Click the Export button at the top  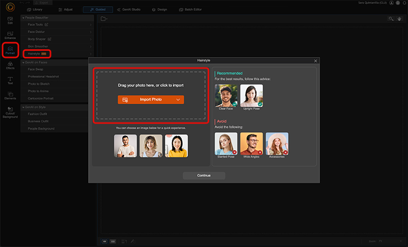click(x=42, y=3)
